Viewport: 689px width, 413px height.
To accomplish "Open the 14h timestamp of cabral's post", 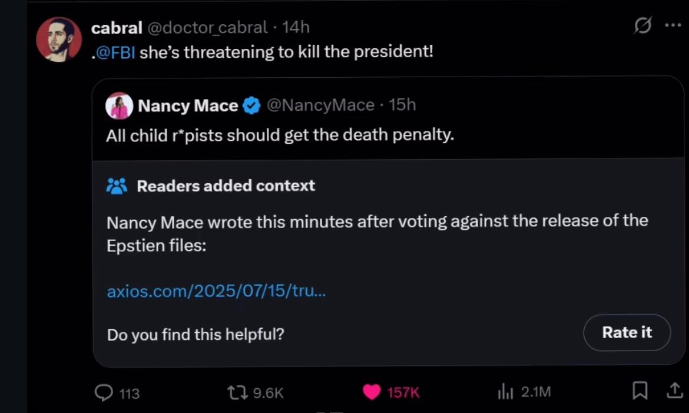I will pyautogui.click(x=297, y=27).
